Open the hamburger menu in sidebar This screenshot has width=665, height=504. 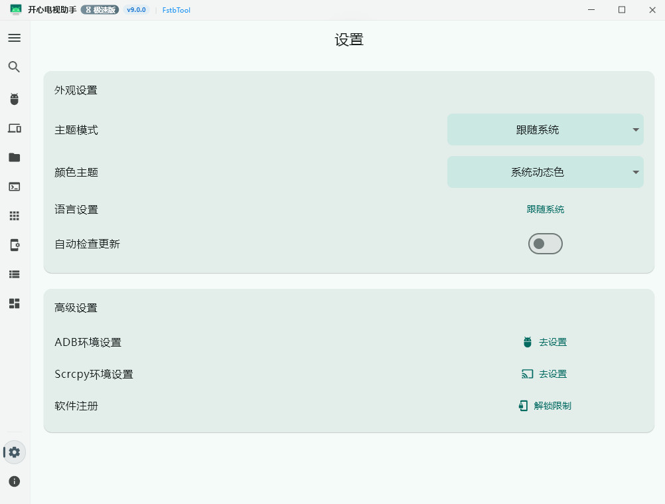pos(15,38)
